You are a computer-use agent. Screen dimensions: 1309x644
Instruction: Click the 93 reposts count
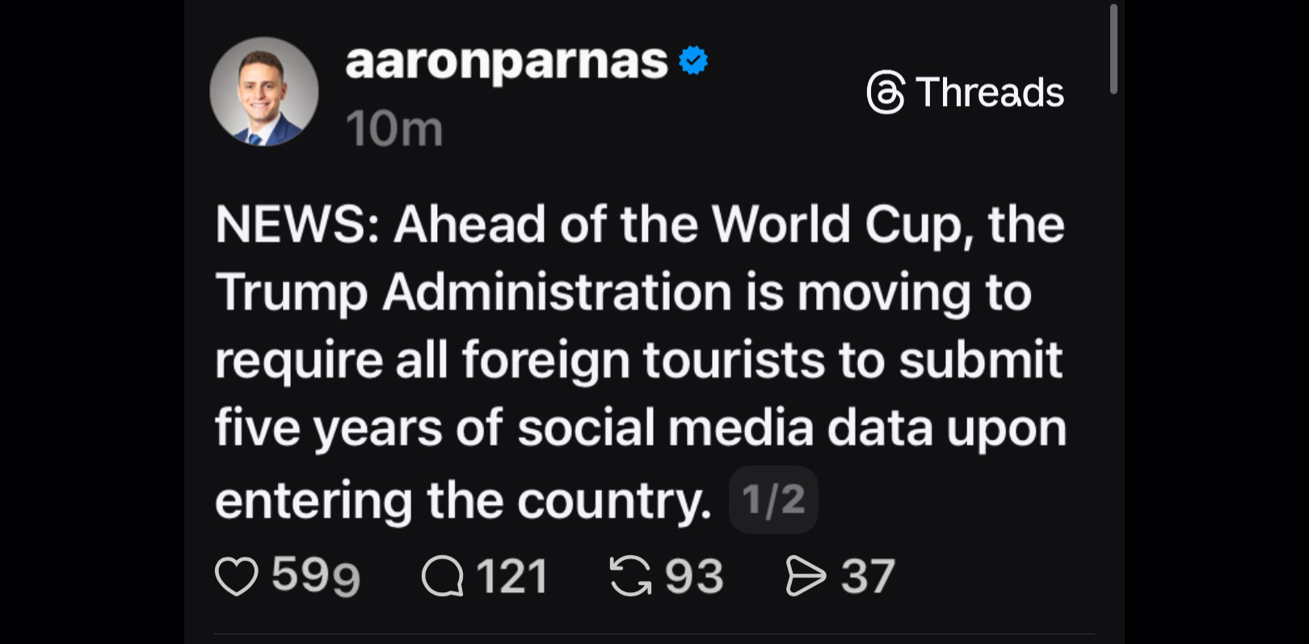[x=694, y=576]
